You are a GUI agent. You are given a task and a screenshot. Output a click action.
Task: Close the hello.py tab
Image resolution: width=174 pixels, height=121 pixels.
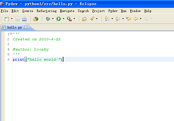[x=26, y=27]
